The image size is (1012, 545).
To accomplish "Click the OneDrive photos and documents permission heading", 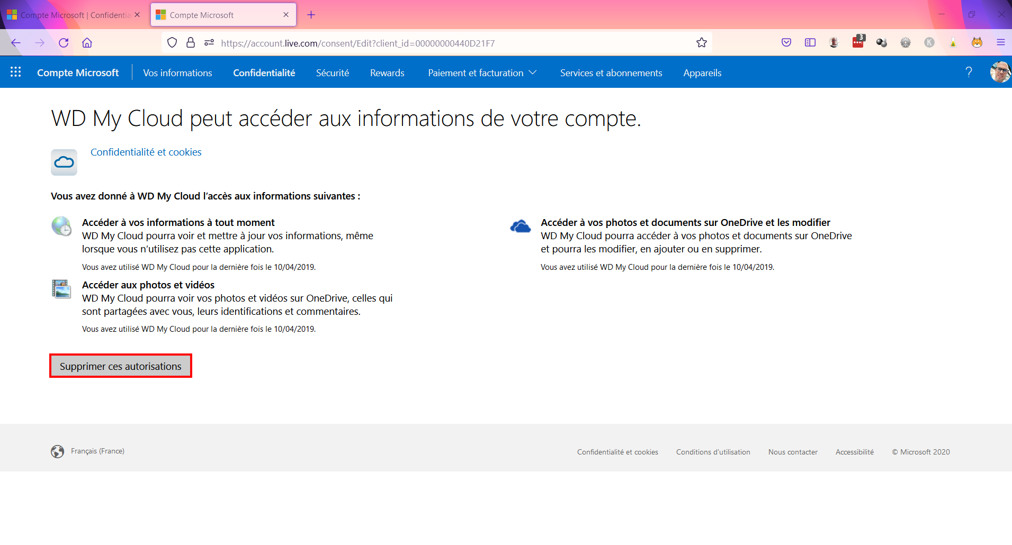I will coord(685,223).
